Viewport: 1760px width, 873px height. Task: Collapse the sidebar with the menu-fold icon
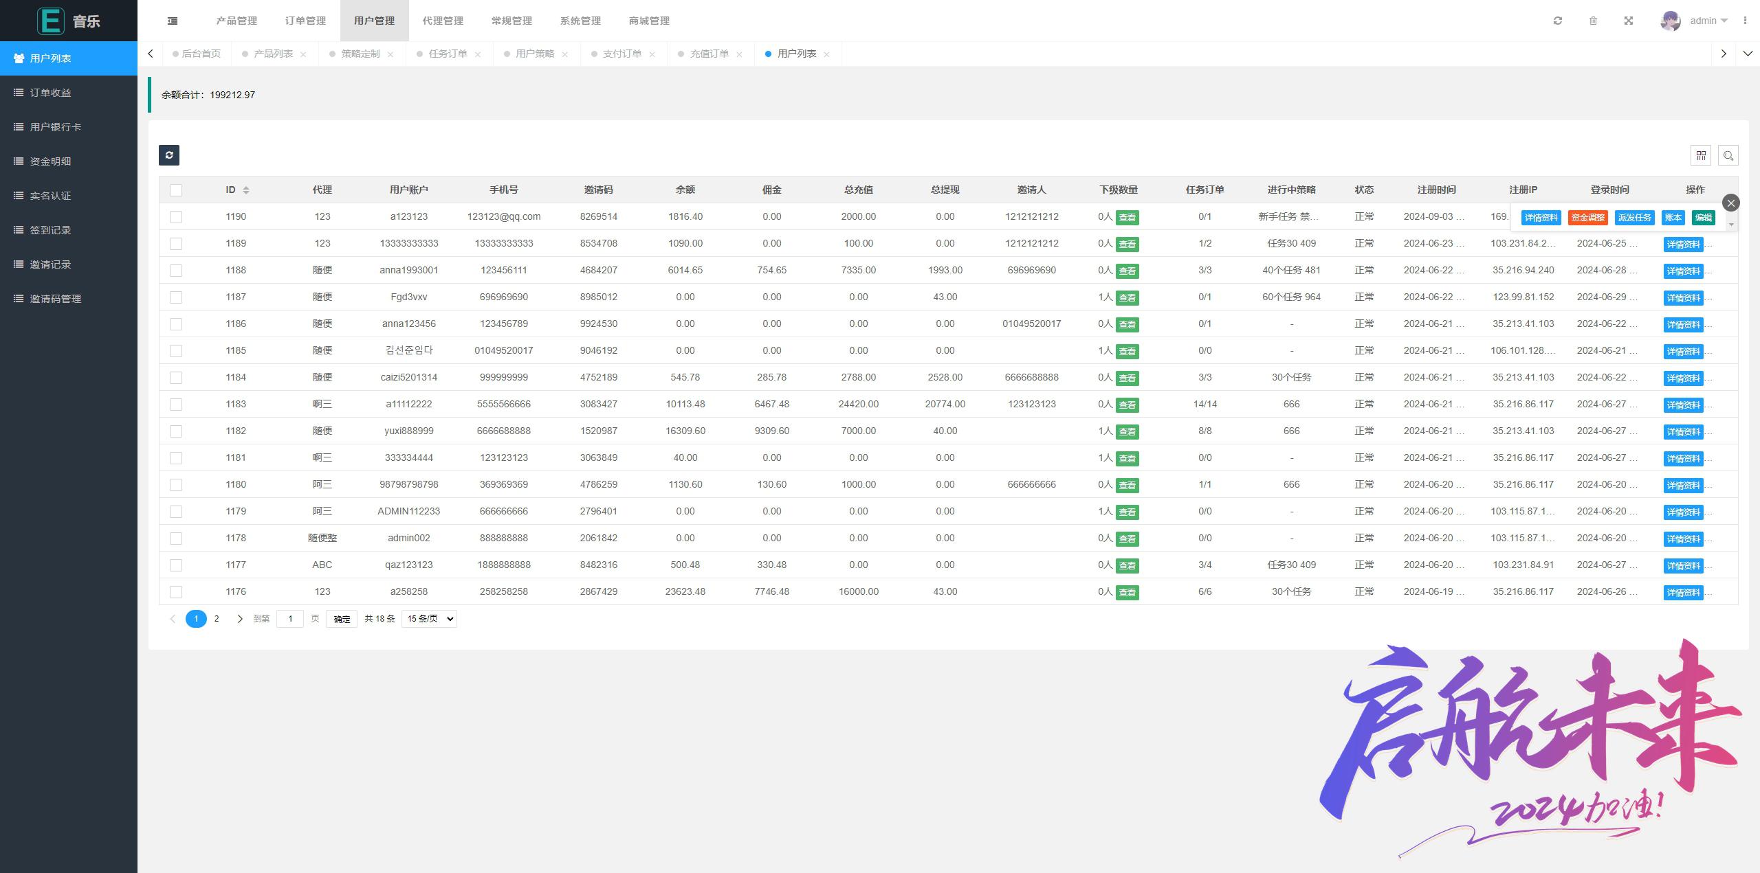173,21
